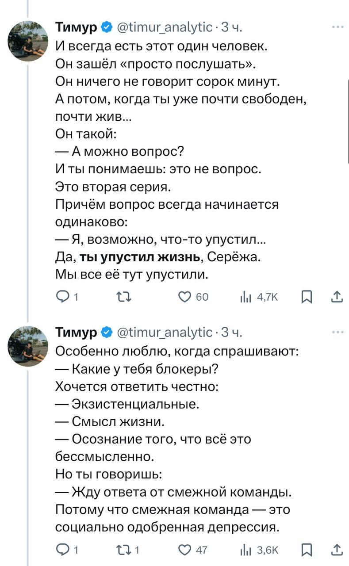This screenshot has width=349, height=566.
Task: Open @timur_analytic handle in second tweet
Action: [165, 332]
